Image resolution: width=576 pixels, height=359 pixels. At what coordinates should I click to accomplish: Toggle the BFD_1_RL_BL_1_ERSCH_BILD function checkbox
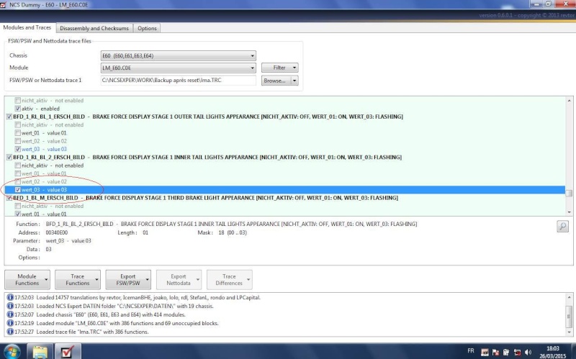[9, 117]
